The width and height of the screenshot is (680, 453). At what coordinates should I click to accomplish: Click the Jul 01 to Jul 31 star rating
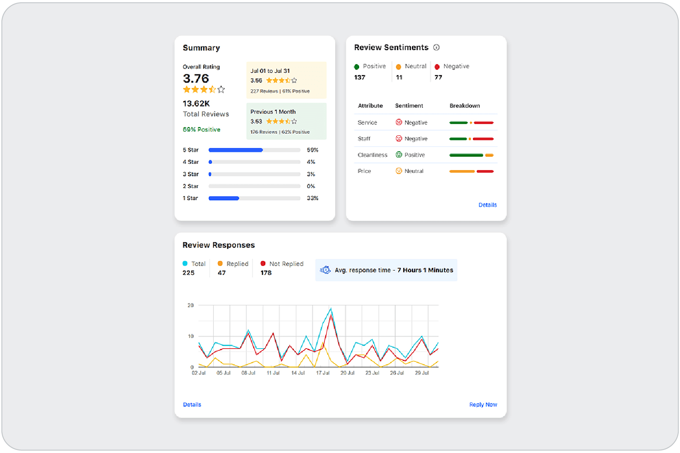click(281, 80)
